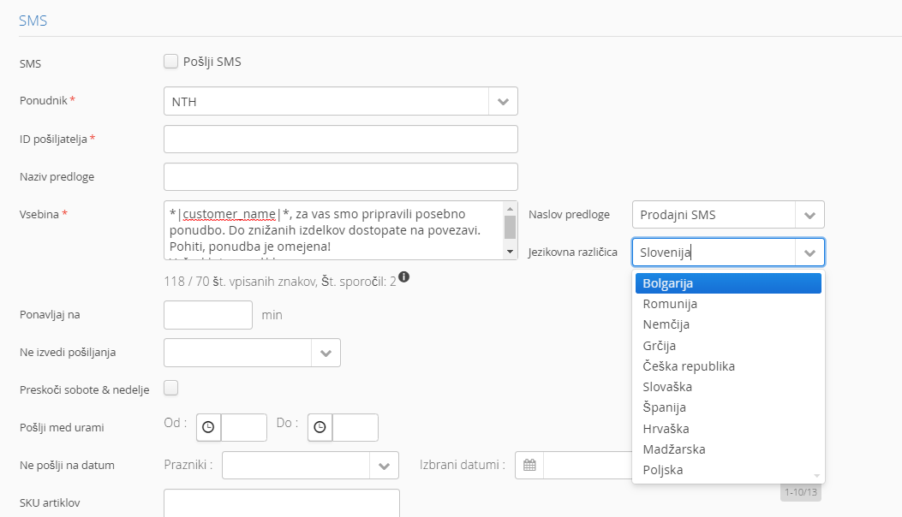Choose Romunija in the dropdown list
902x517 pixels.
(728, 304)
